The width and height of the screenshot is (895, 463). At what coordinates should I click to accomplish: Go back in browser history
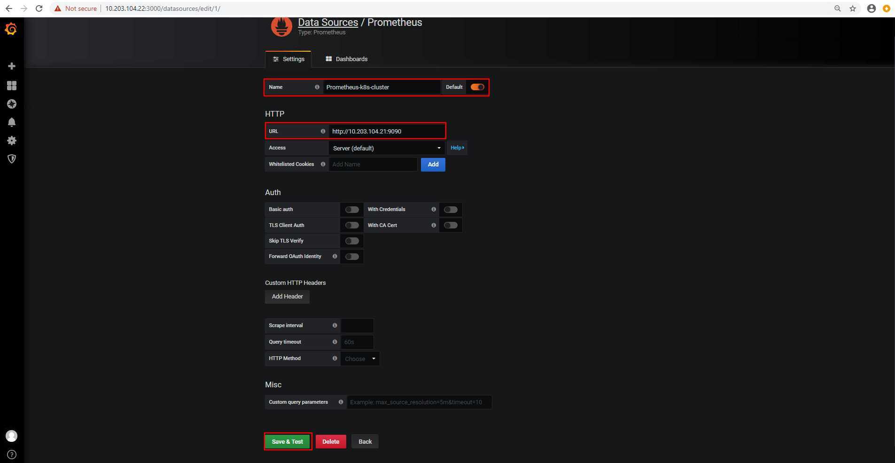point(9,8)
